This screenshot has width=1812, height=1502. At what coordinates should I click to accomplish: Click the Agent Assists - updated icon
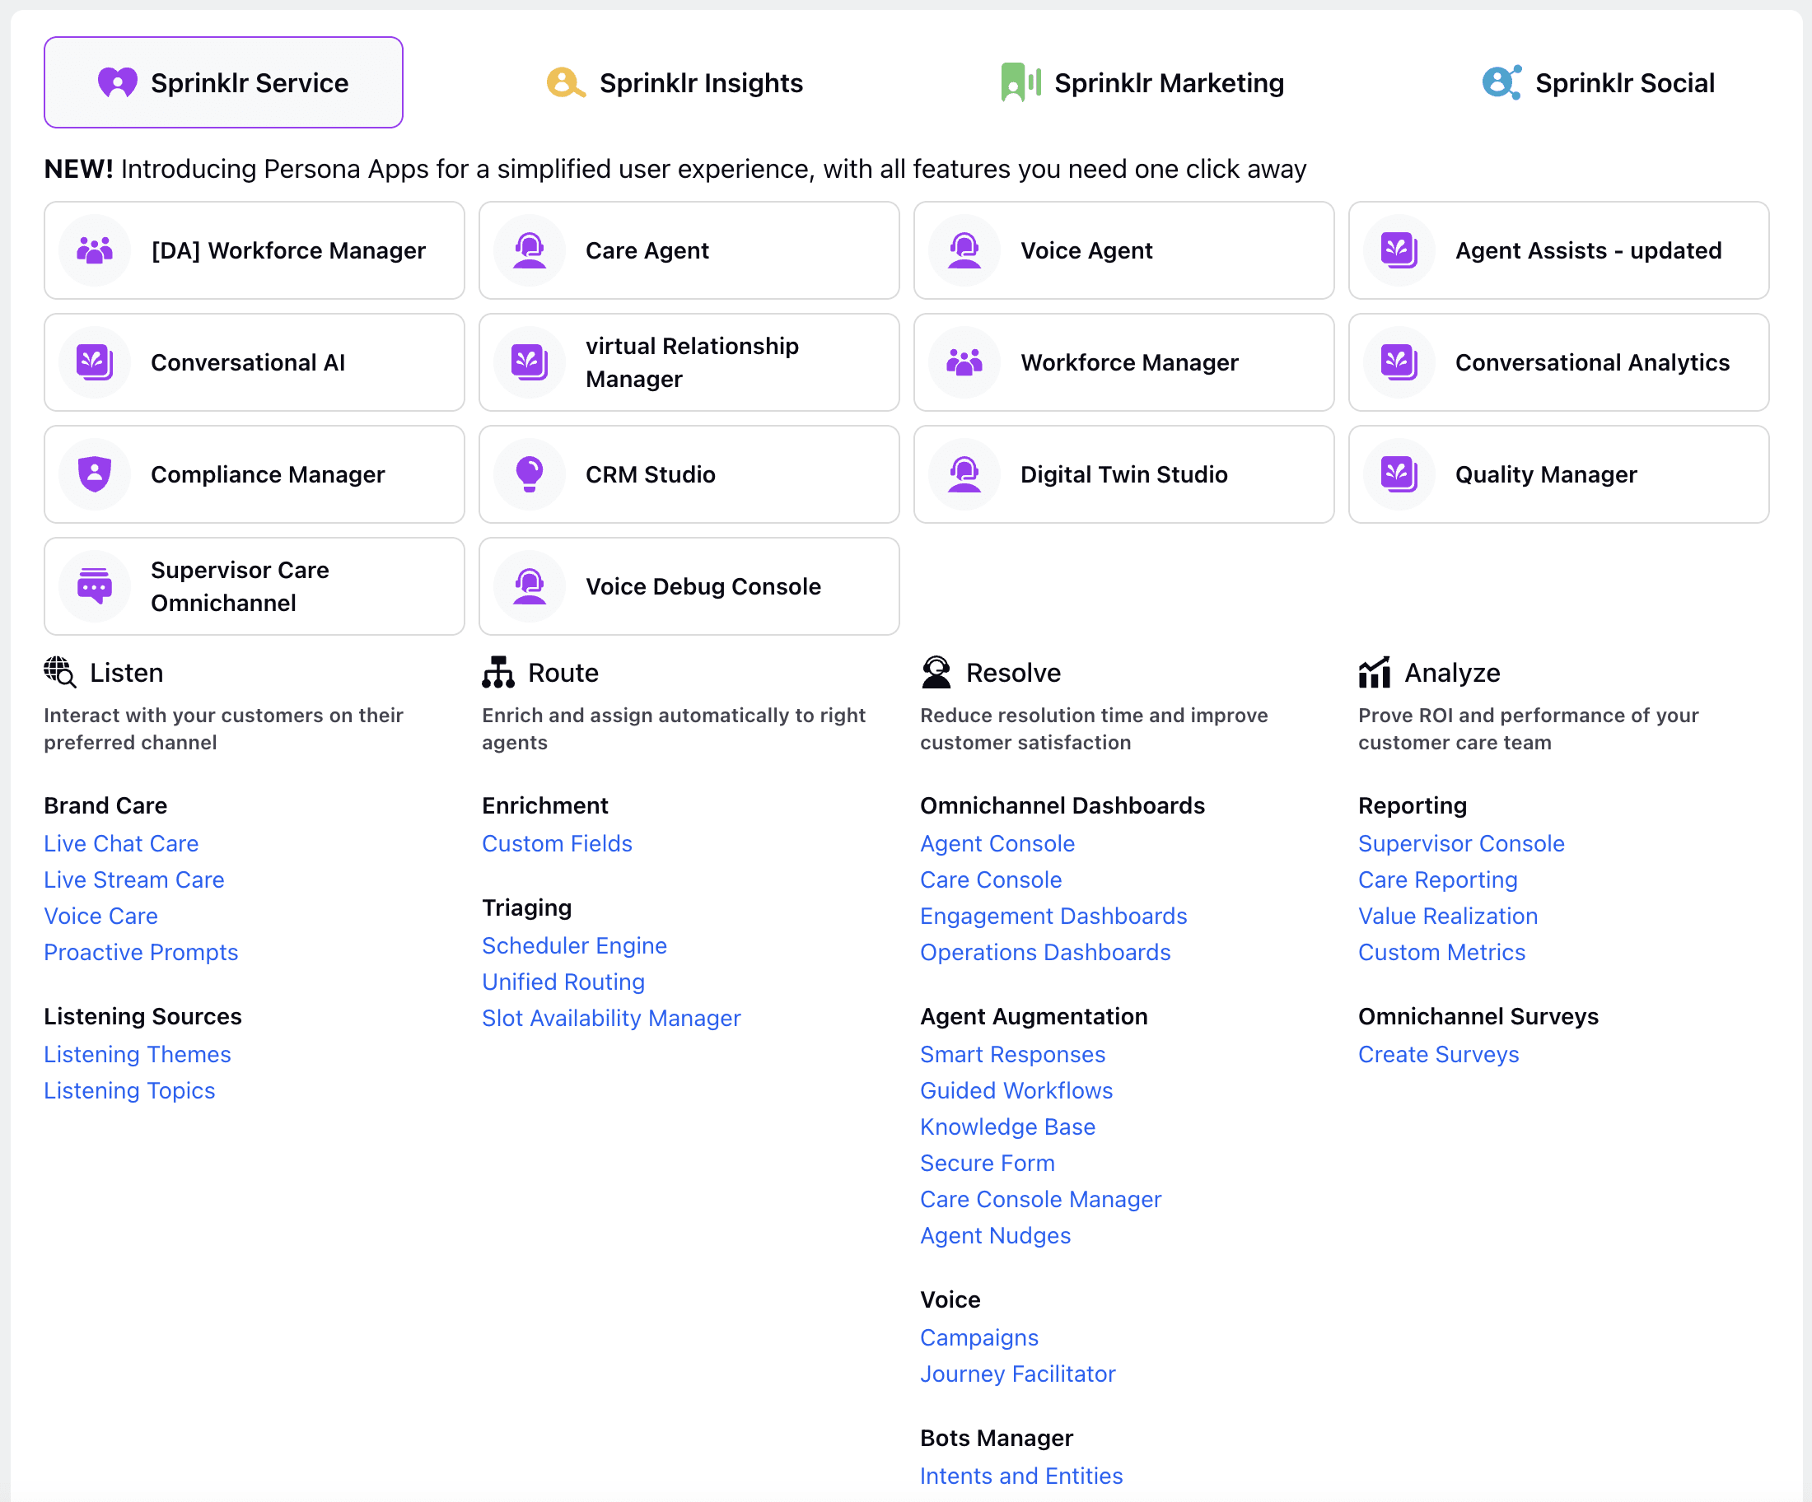[x=1399, y=250]
